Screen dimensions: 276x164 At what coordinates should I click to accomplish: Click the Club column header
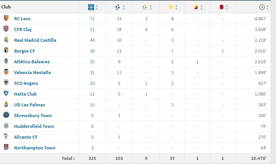point(6,7)
